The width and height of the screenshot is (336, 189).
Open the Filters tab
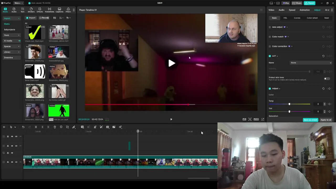click(x=68, y=10)
